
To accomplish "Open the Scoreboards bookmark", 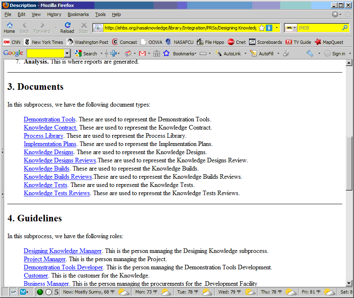I will [265, 42].
